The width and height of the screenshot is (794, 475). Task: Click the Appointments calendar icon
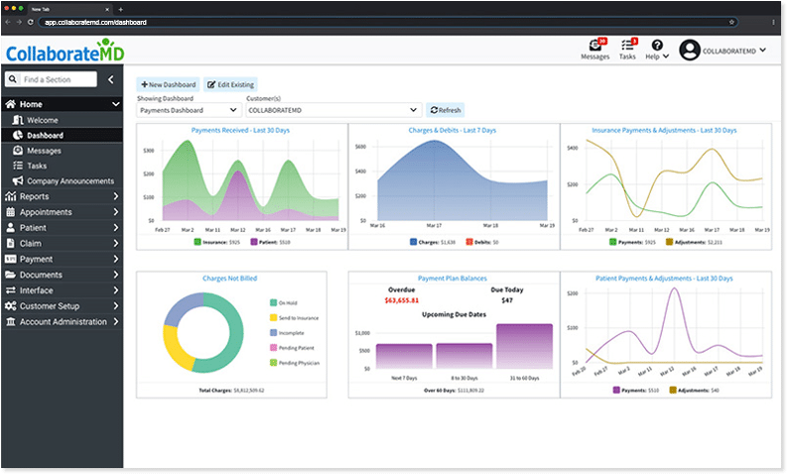click(11, 213)
